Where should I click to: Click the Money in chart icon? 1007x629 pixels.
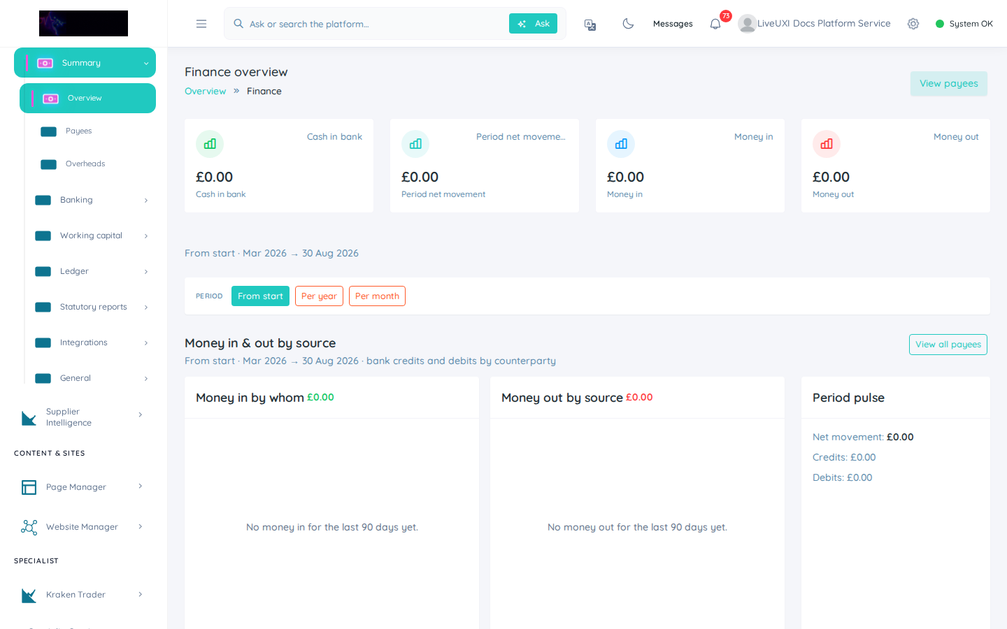(x=621, y=144)
